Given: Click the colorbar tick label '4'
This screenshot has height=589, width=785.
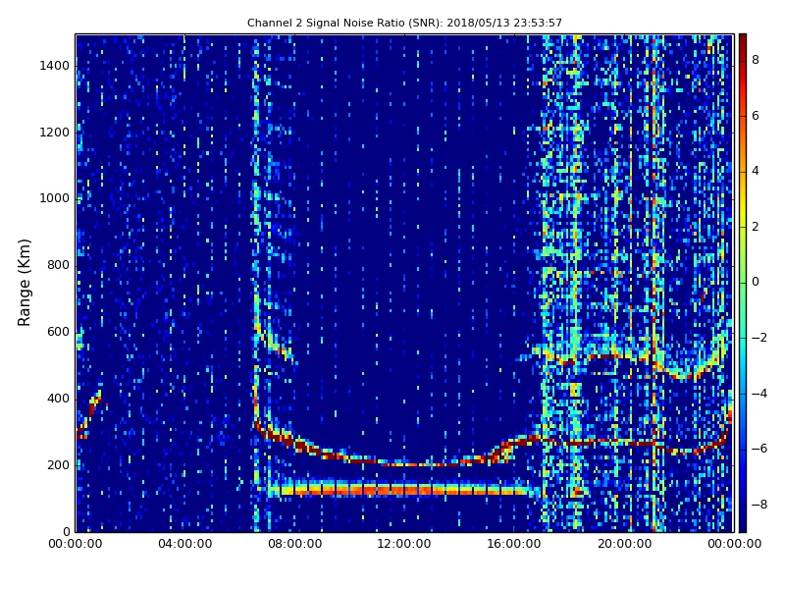Looking at the screenshot, I should [756, 171].
